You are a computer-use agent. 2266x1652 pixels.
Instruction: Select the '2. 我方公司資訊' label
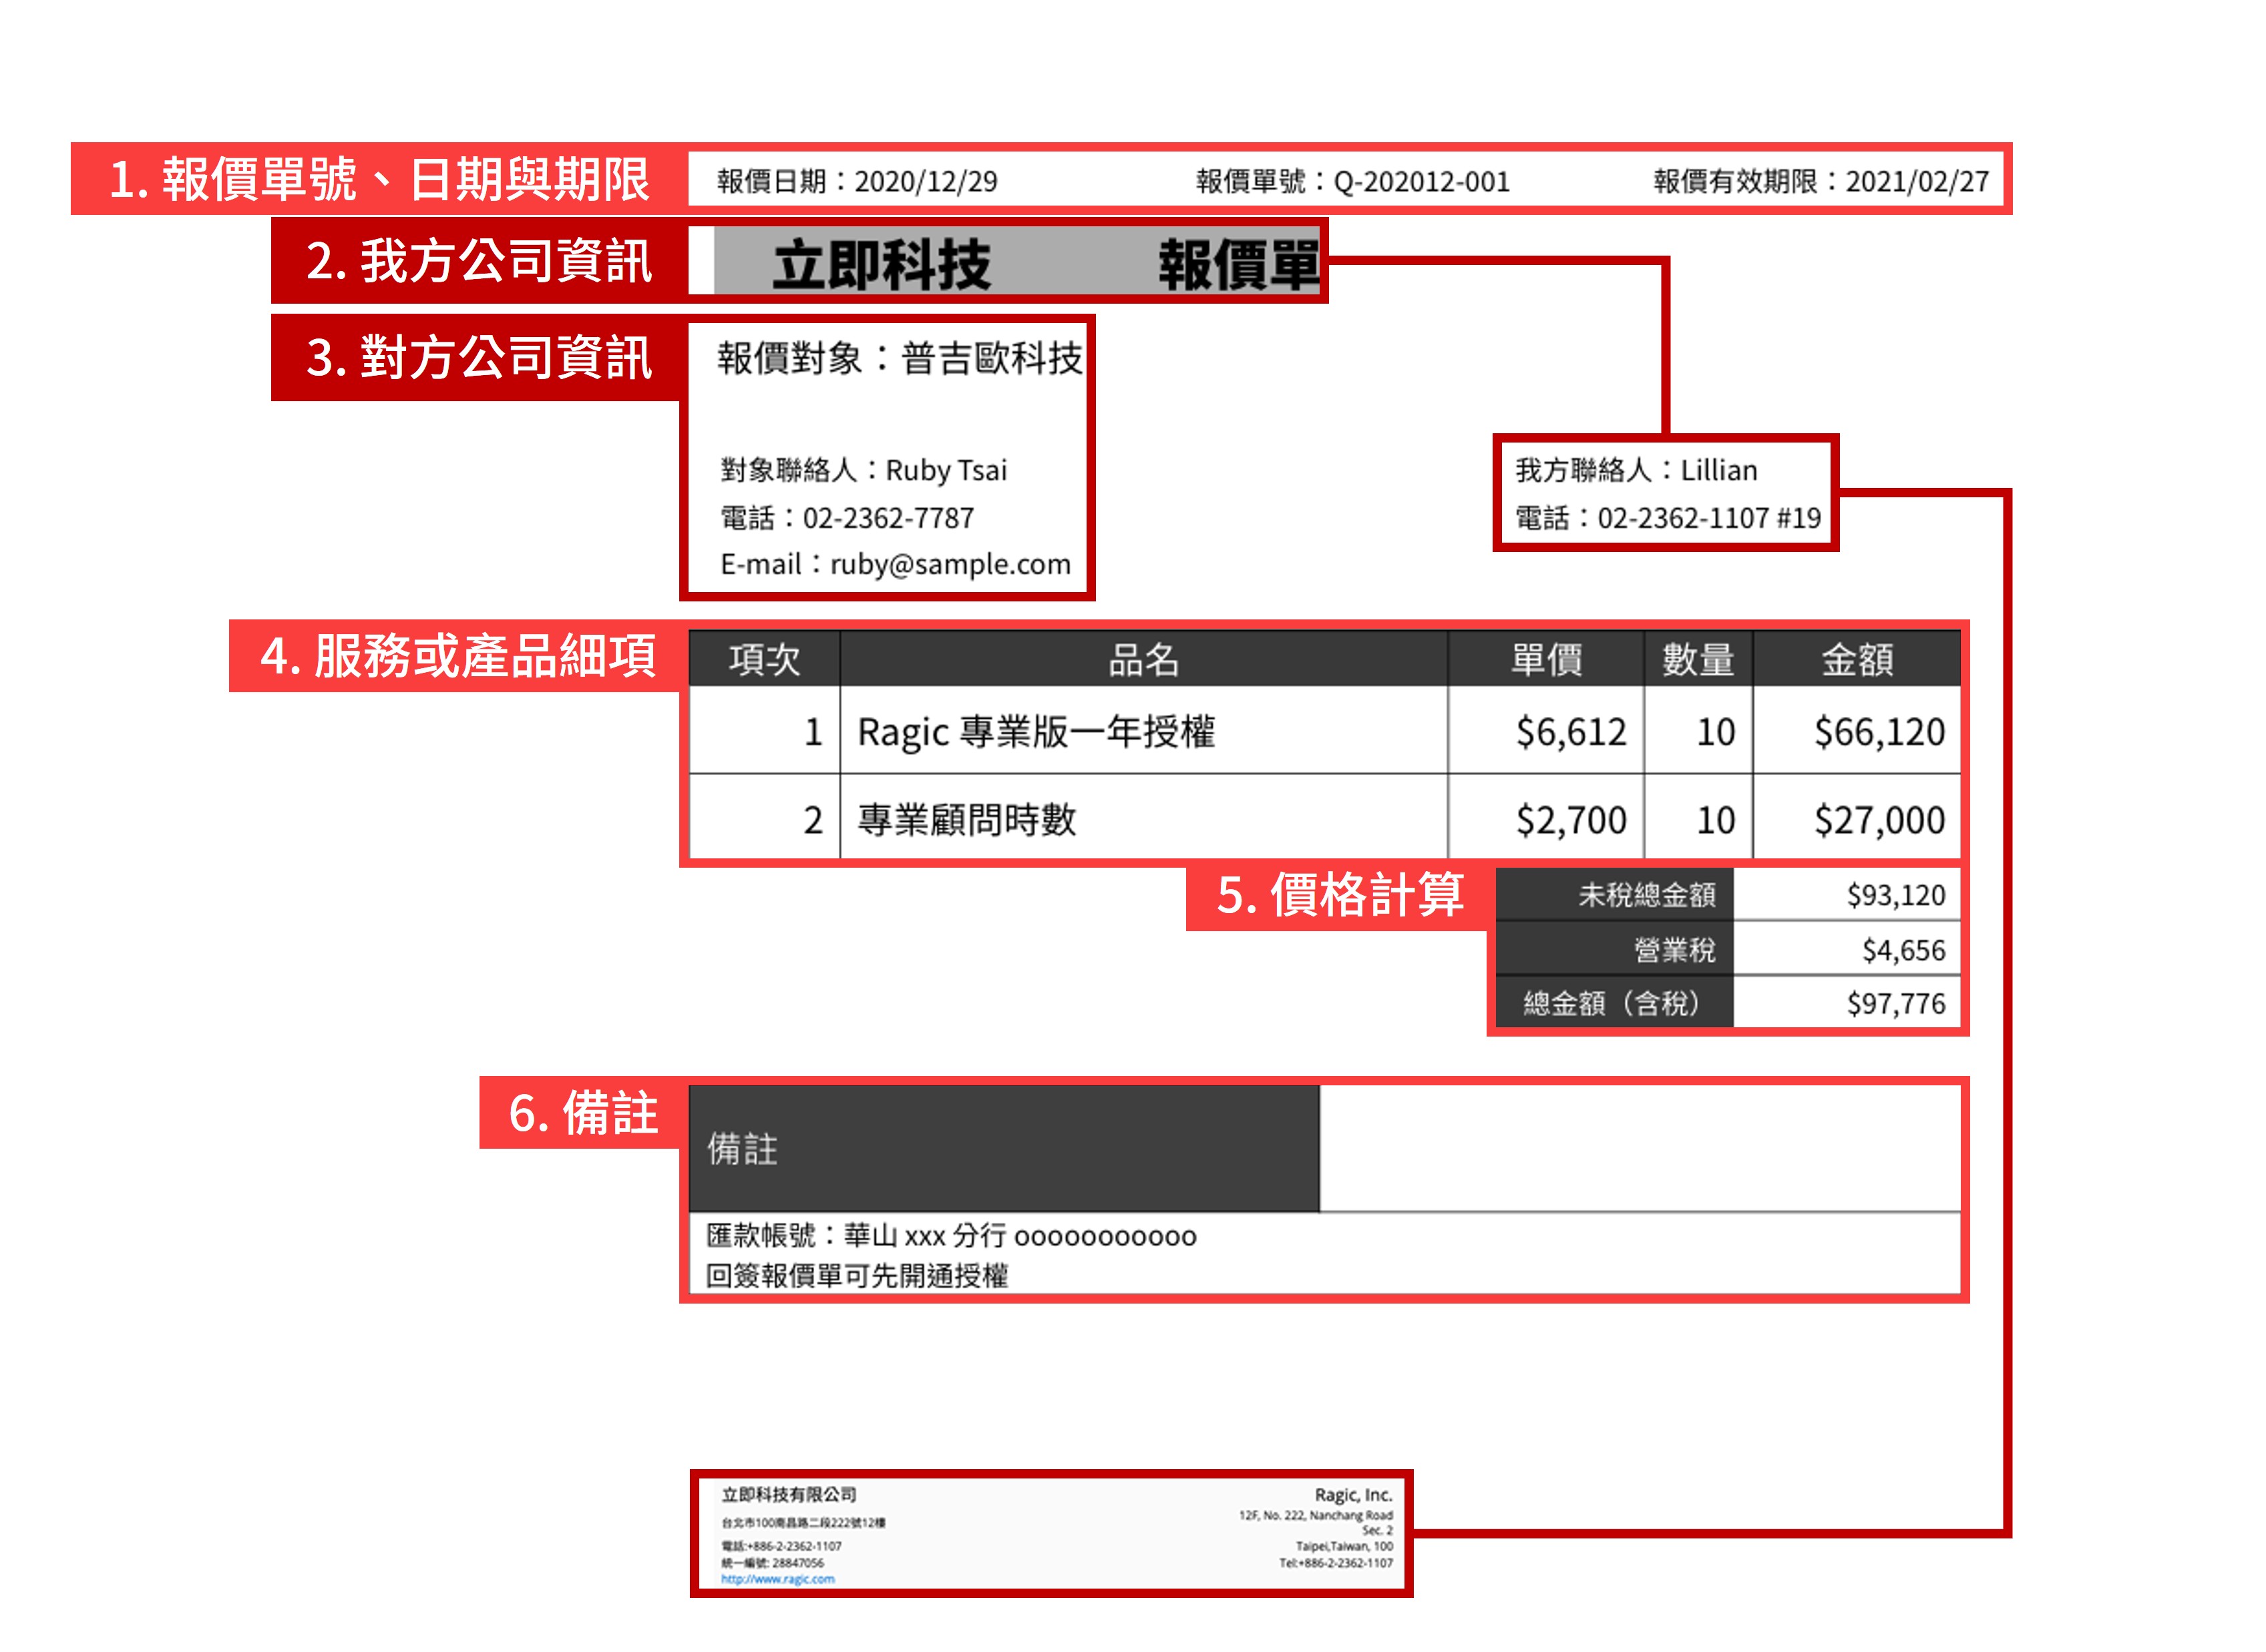[480, 261]
